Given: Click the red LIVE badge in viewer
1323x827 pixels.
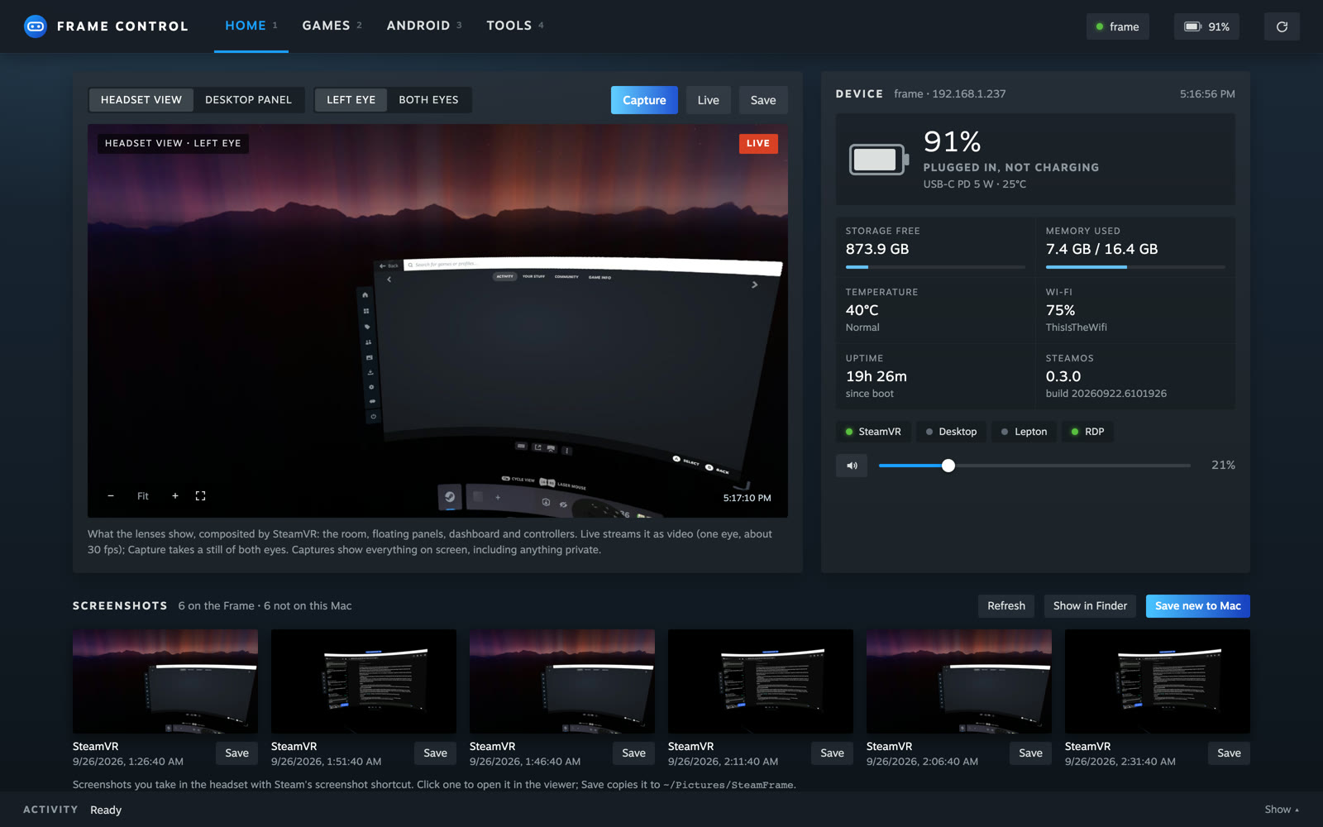Looking at the screenshot, I should coord(758,143).
